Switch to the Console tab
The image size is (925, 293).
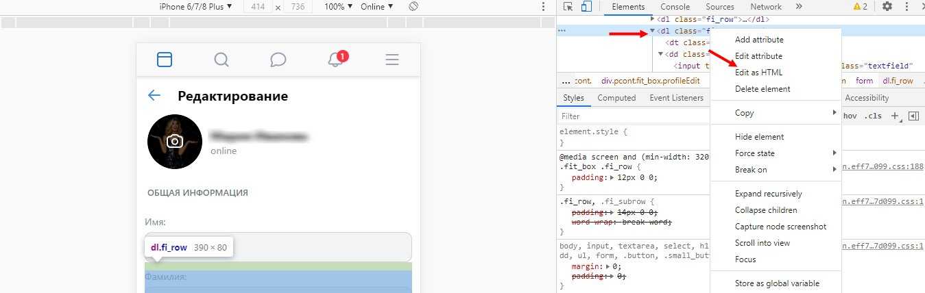click(675, 7)
